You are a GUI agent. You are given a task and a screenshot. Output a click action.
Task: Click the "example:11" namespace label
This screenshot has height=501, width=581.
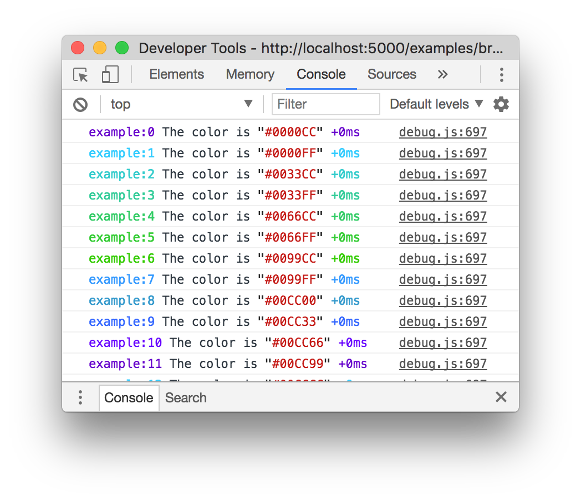pos(125,364)
